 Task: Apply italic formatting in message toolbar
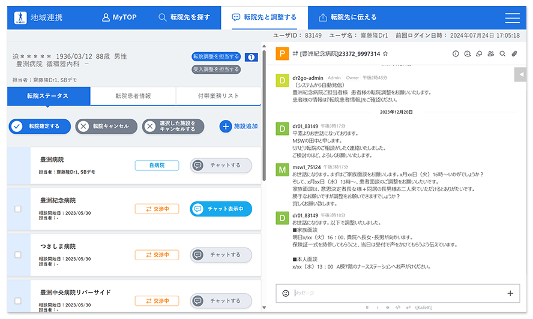coord(378,308)
